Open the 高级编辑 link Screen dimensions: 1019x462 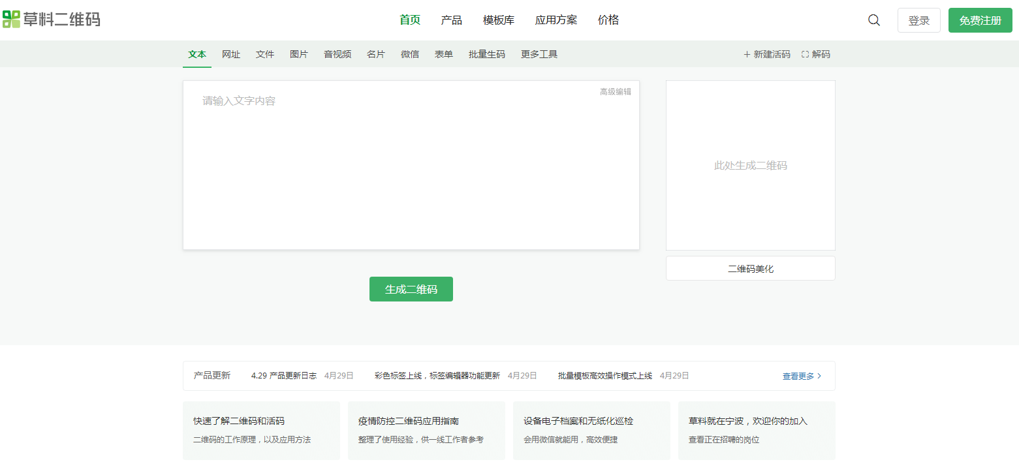615,92
